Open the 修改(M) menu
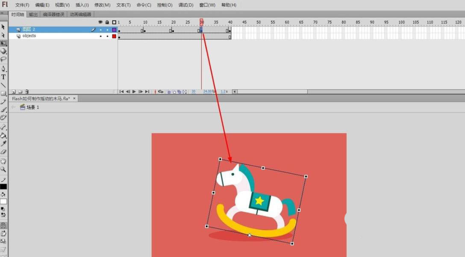The height and width of the screenshot is (257, 465). coord(102,5)
